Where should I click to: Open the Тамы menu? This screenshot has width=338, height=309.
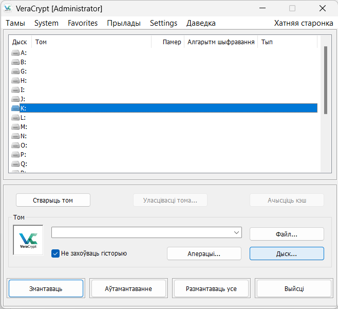[x=15, y=23]
